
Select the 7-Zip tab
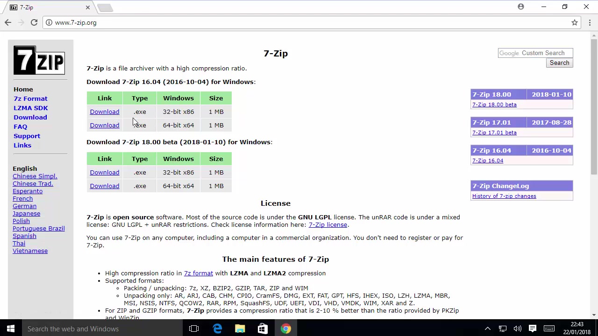pos(48,7)
